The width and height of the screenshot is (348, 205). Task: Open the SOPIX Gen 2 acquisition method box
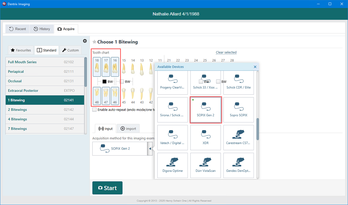(x=120, y=149)
